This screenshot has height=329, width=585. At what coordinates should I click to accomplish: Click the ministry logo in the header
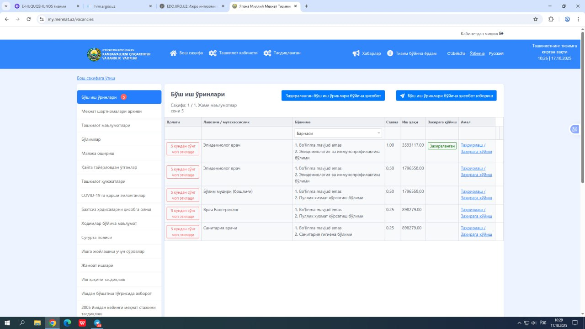tap(94, 54)
